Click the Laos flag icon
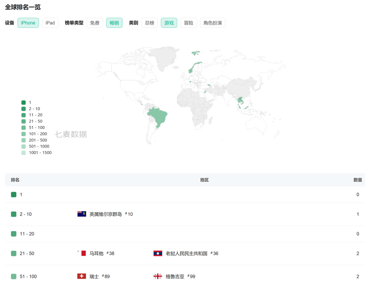This screenshot has height=283, width=365. click(x=158, y=253)
